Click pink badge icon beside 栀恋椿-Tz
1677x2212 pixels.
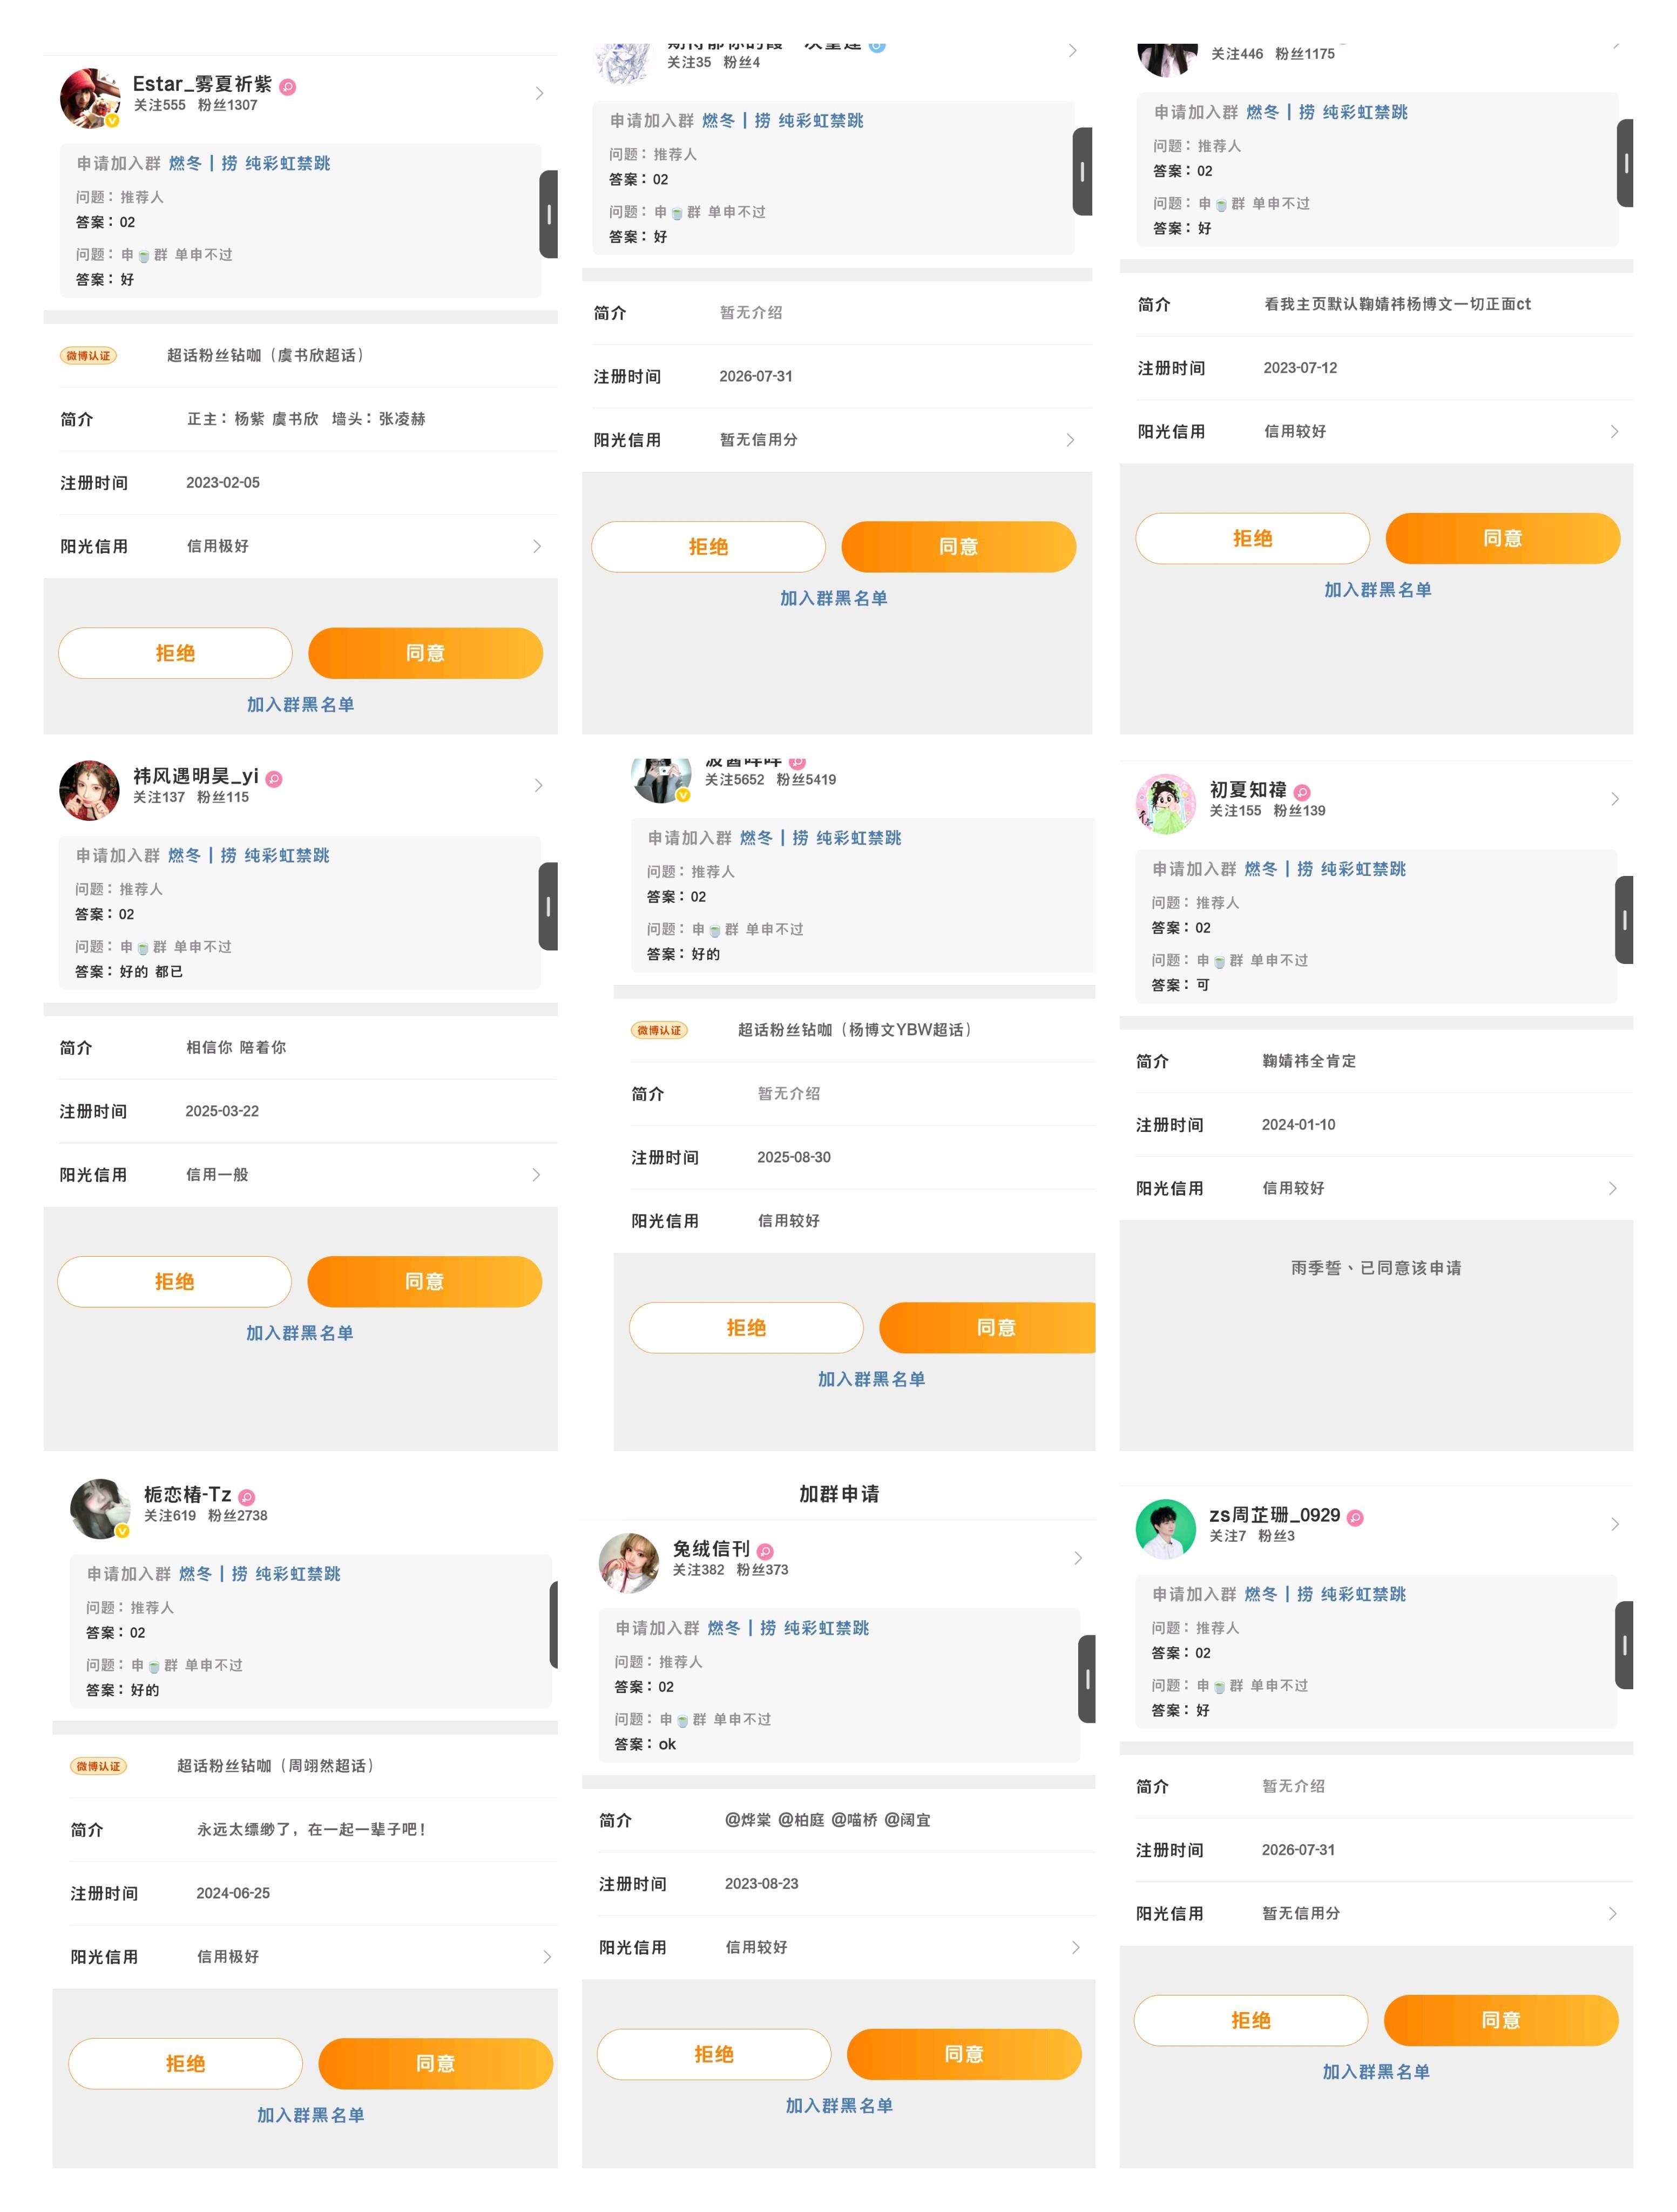coord(247,1497)
